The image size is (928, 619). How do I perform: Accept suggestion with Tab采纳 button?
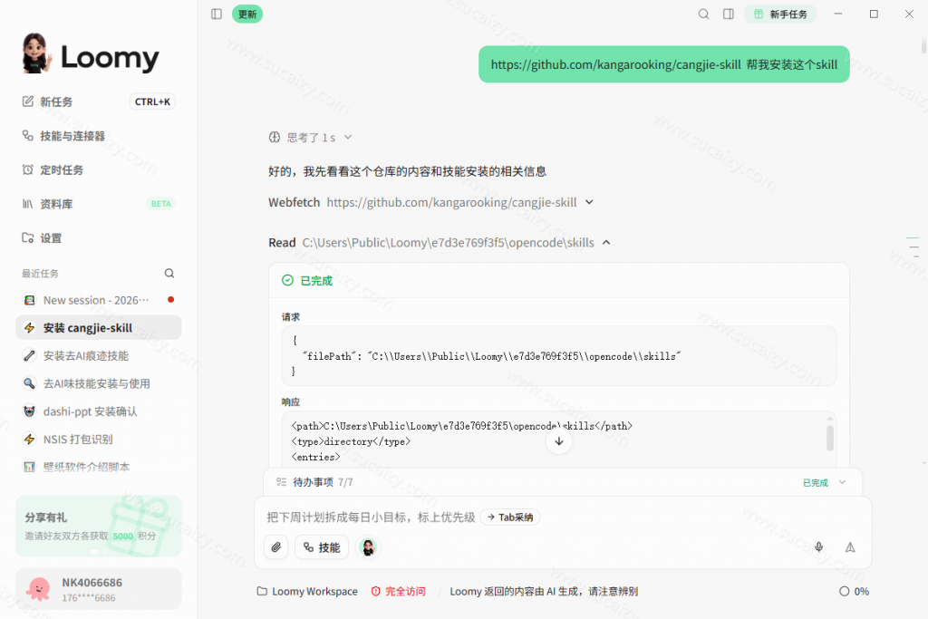(510, 517)
